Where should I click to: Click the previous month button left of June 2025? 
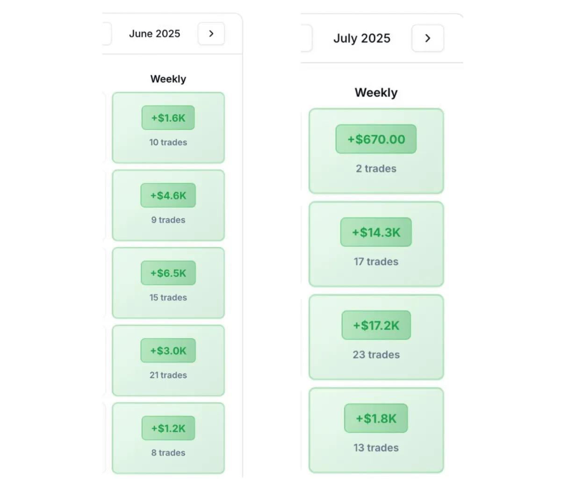[x=107, y=34]
